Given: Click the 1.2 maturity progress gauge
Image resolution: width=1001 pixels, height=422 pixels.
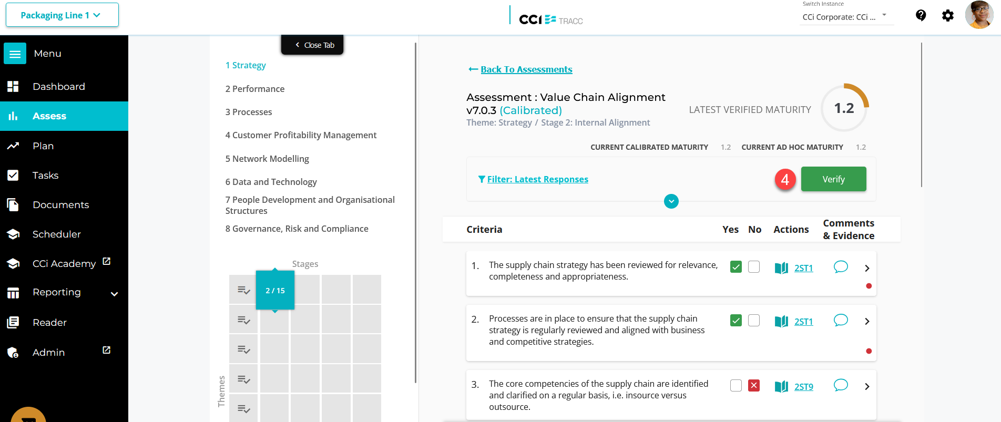Looking at the screenshot, I should click(x=844, y=108).
